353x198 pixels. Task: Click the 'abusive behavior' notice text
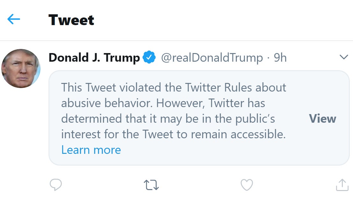106,103
